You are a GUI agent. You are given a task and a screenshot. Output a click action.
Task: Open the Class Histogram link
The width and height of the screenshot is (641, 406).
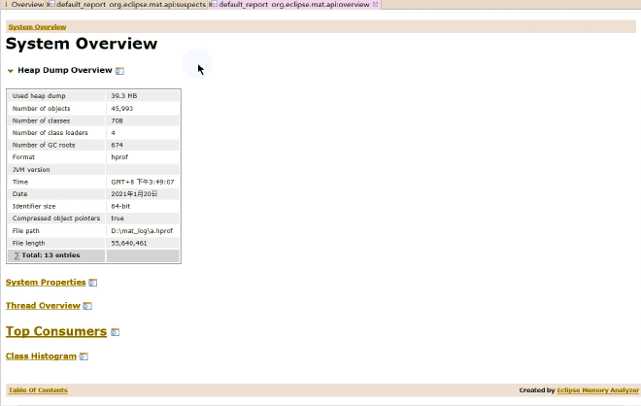point(41,356)
